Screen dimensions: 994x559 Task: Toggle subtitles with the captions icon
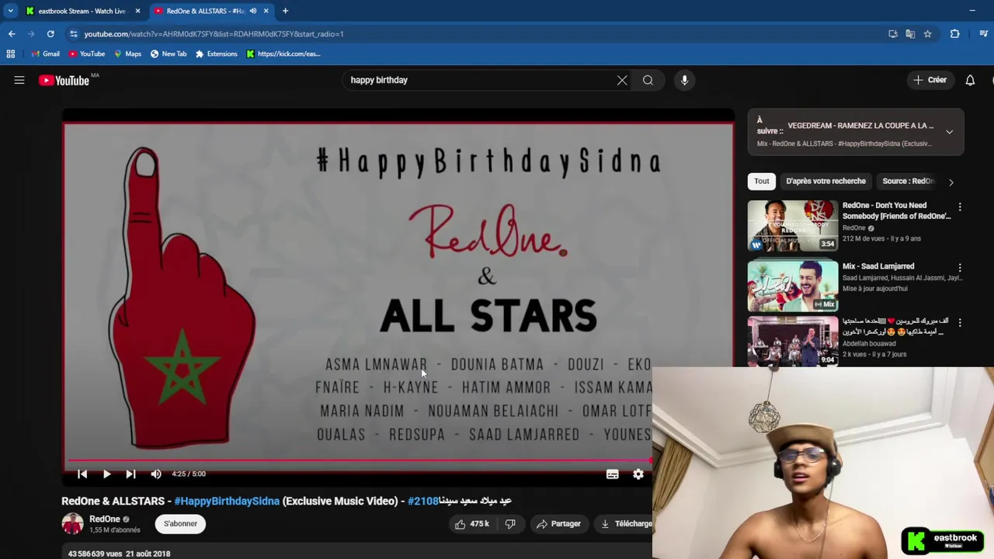coord(612,474)
